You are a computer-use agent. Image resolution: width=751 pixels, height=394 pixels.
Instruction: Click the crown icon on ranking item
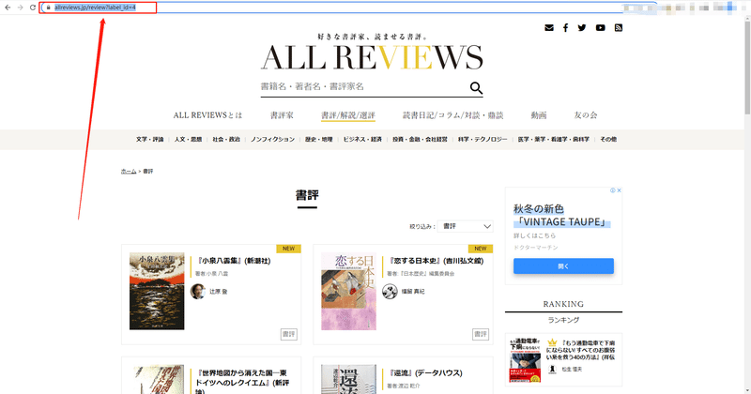pyautogui.click(x=552, y=342)
